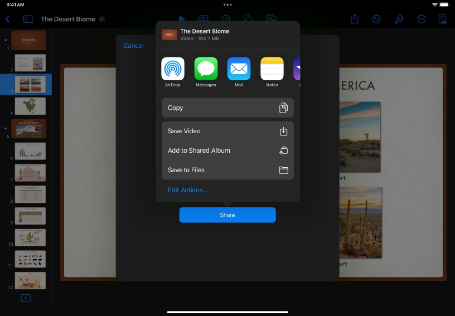Choose Save to Files
Screen dimensions: 455x316
pos(227,170)
